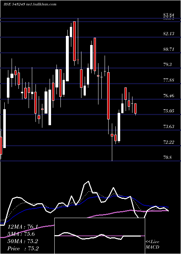The image size is (181, 254).
Task: Click the 72.22 price level label
Action: pyautogui.click(x=169, y=142)
